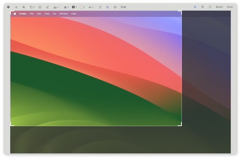Open the Fill Color picker
This screenshot has height=159, width=241.
point(82,7)
